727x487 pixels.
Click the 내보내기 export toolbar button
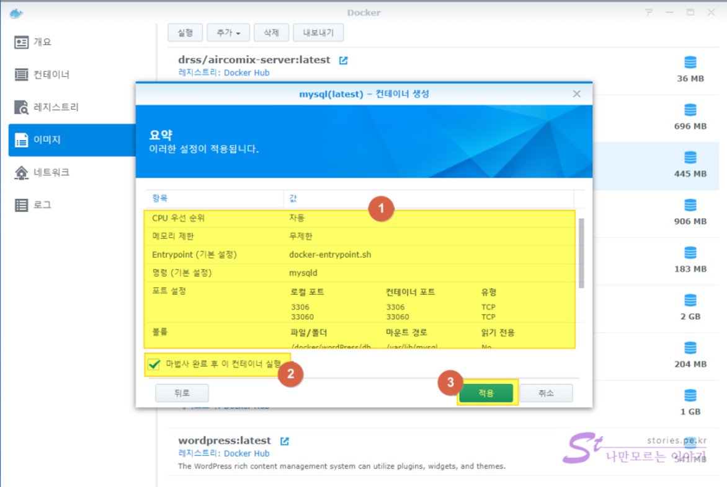pos(318,33)
